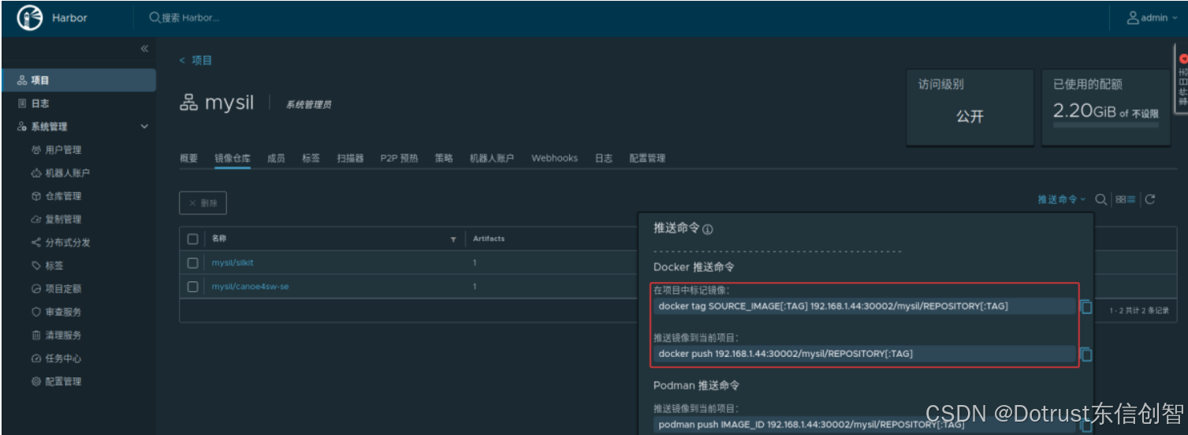Open 清理服务 in the sidebar
The height and width of the screenshot is (435, 1188).
pos(63,335)
